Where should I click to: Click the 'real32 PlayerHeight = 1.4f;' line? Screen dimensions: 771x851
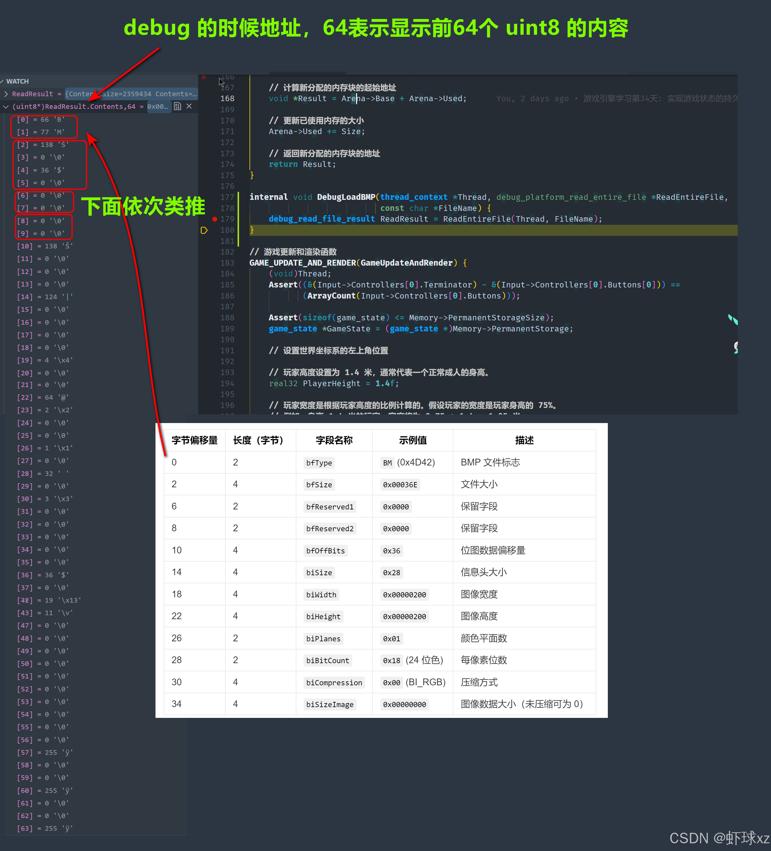pyautogui.click(x=333, y=383)
